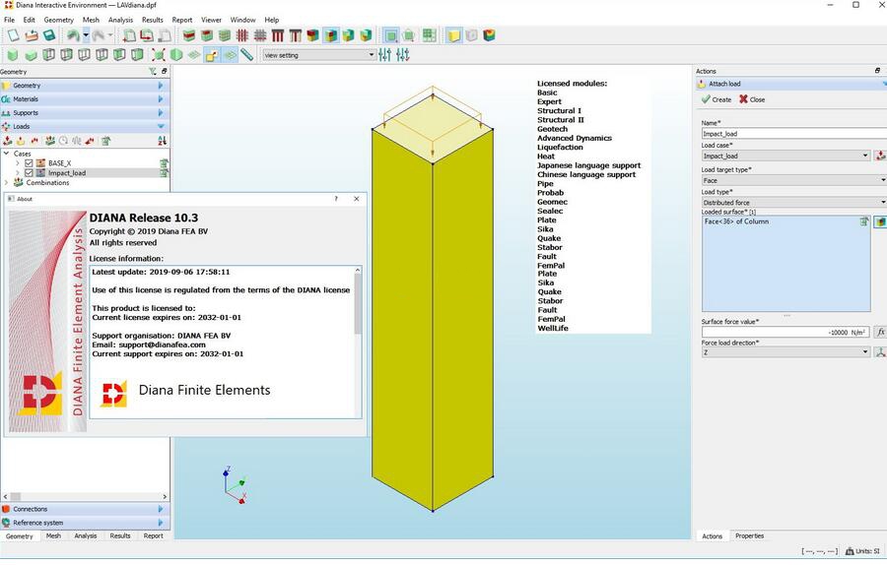Close the About dialog
The height and width of the screenshot is (565, 887).
point(357,199)
